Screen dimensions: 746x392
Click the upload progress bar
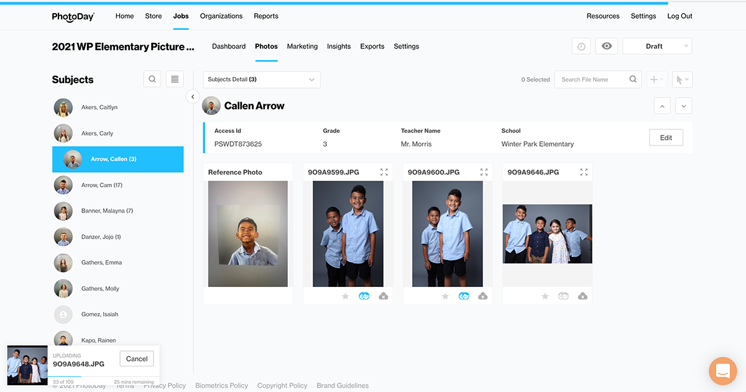(x=103, y=376)
